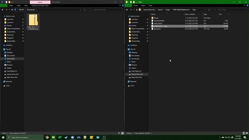Refresh the Data window
This screenshot has width=249, height=140.
click(209, 10)
